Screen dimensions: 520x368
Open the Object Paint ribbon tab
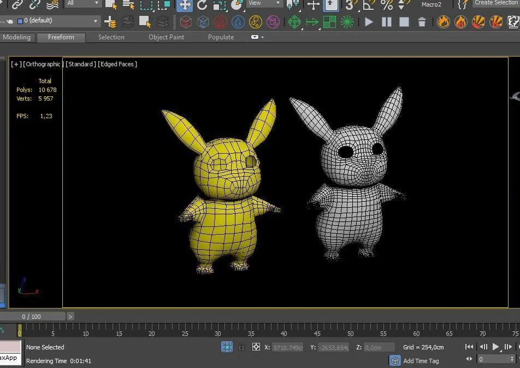click(x=166, y=37)
